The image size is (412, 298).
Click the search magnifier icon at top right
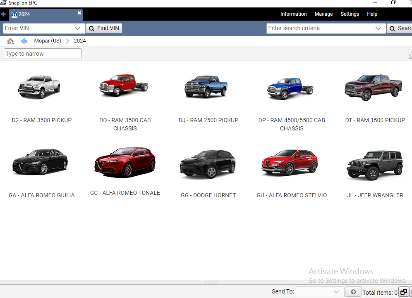click(392, 28)
